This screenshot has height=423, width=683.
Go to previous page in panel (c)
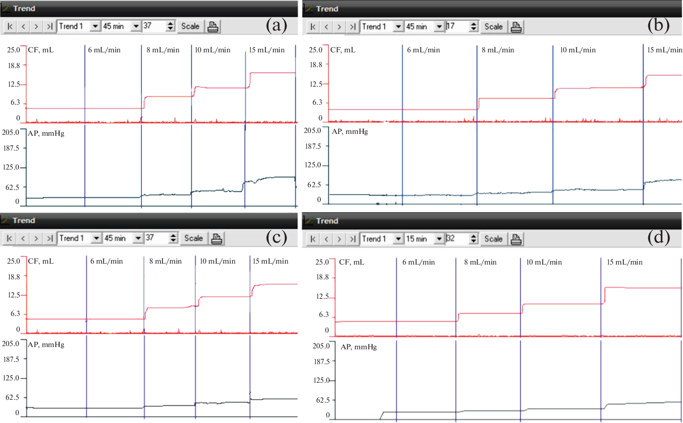tap(23, 239)
